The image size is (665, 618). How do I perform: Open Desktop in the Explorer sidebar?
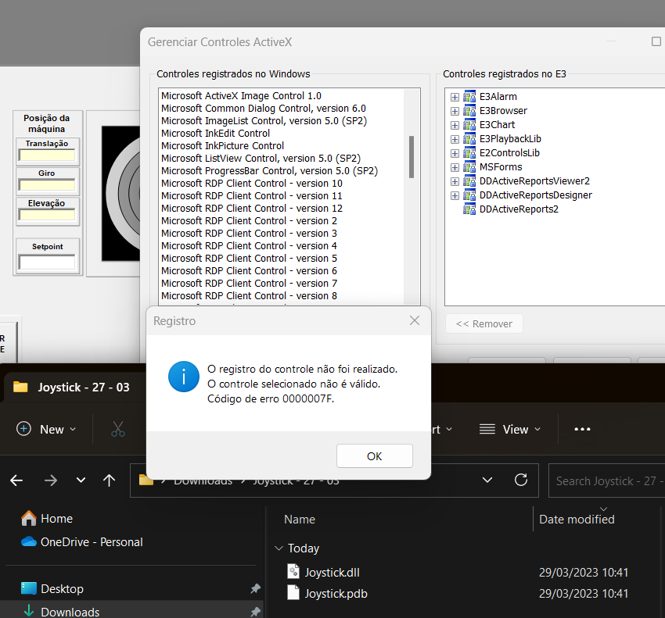point(52,589)
